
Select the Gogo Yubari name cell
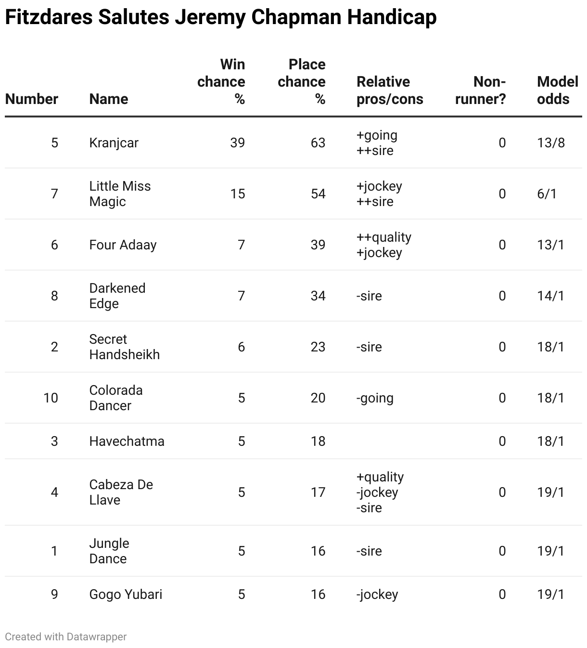click(x=126, y=595)
